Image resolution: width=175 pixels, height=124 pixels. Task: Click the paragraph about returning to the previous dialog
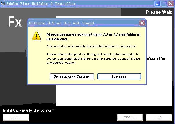[x=93, y=59]
